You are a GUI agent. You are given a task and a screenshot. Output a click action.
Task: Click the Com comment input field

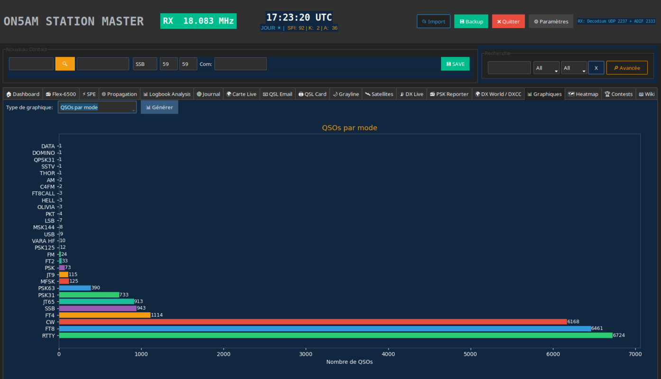click(240, 64)
